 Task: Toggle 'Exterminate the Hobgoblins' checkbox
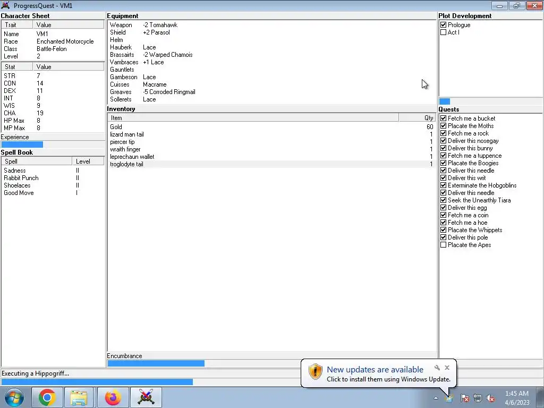(444, 185)
